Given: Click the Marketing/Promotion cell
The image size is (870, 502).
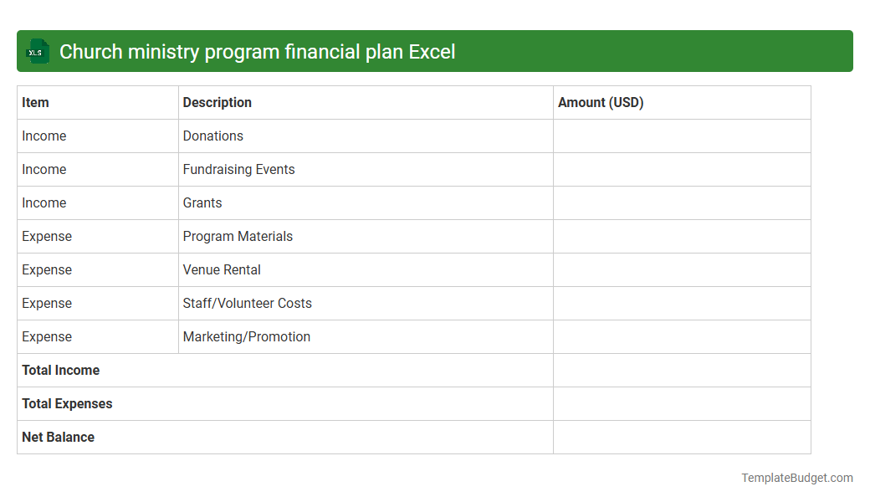Looking at the screenshot, I should click(x=246, y=336).
